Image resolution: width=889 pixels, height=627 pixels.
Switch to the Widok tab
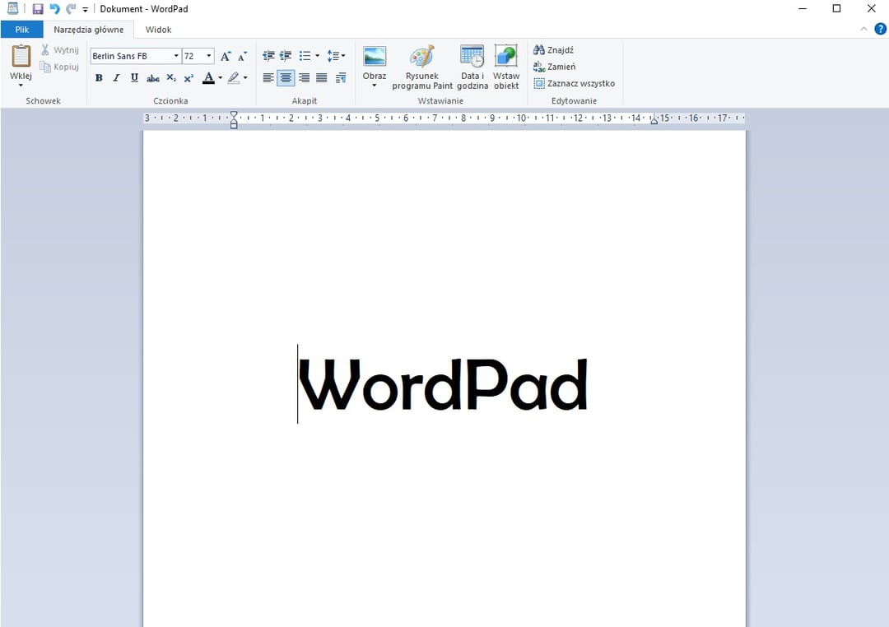click(x=158, y=29)
